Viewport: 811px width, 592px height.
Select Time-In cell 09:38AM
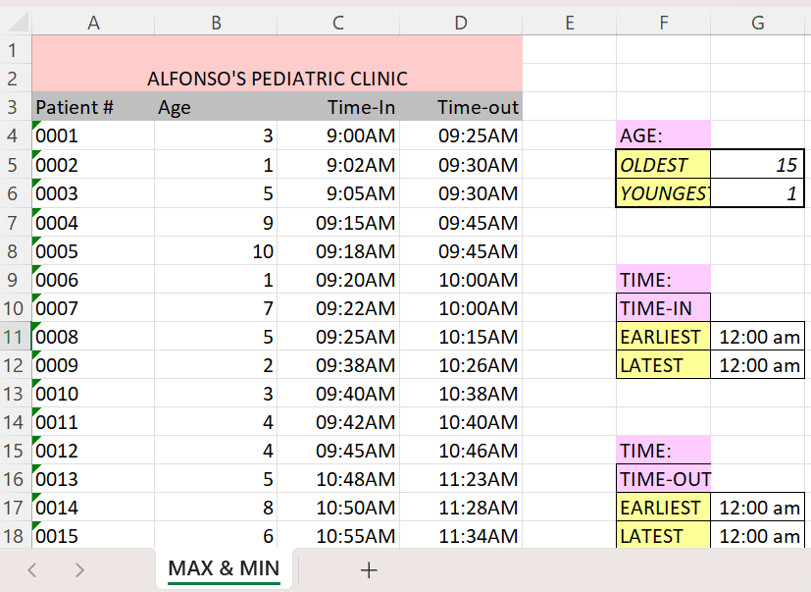click(x=338, y=365)
